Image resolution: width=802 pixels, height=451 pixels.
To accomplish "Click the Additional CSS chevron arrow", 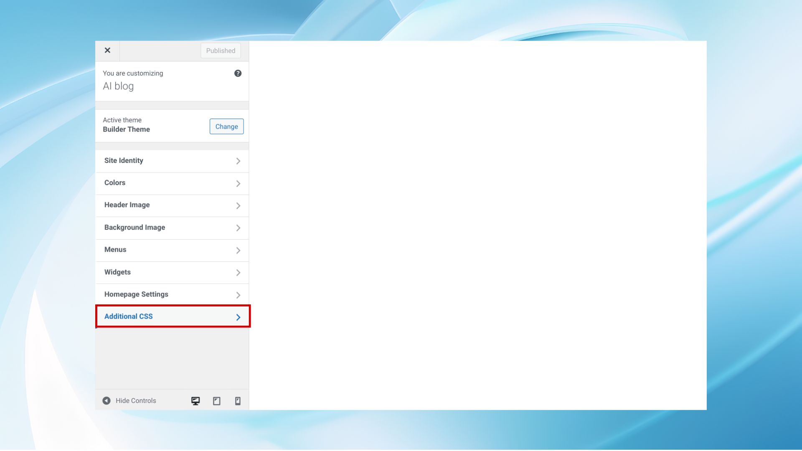I will [238, 317].
